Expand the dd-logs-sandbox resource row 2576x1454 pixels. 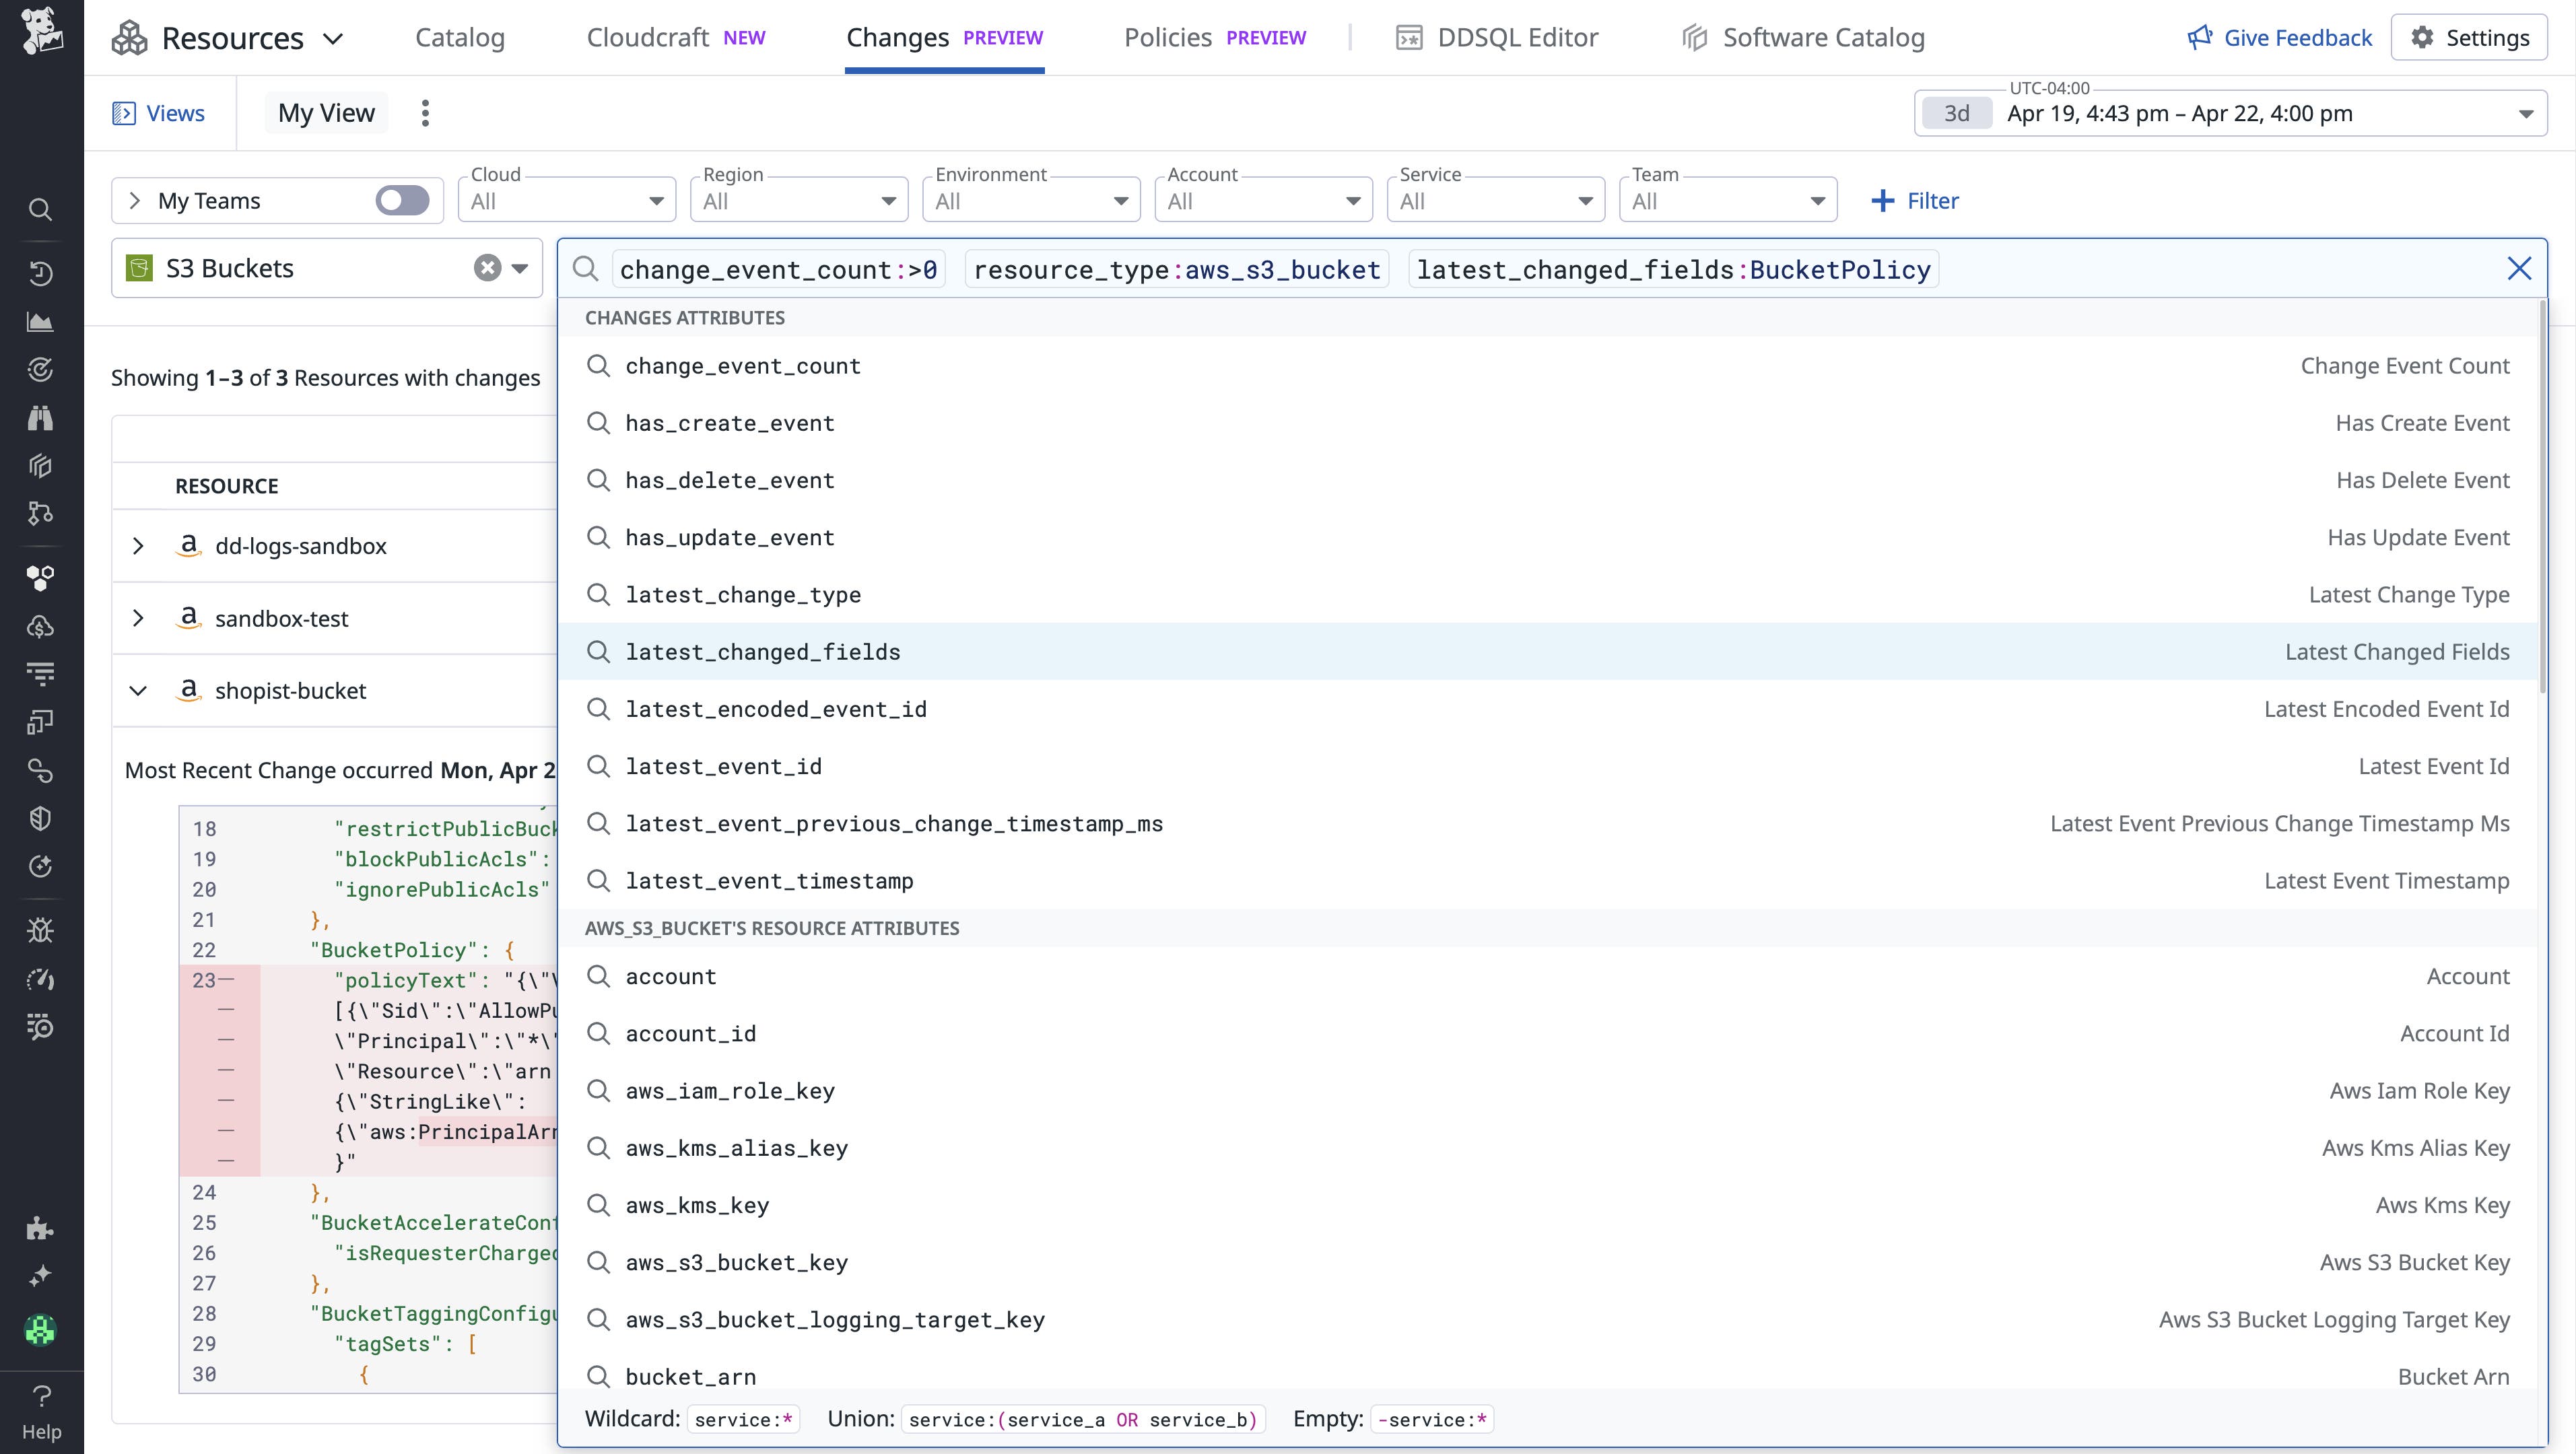pyautogui.click(x=138, y=546)
